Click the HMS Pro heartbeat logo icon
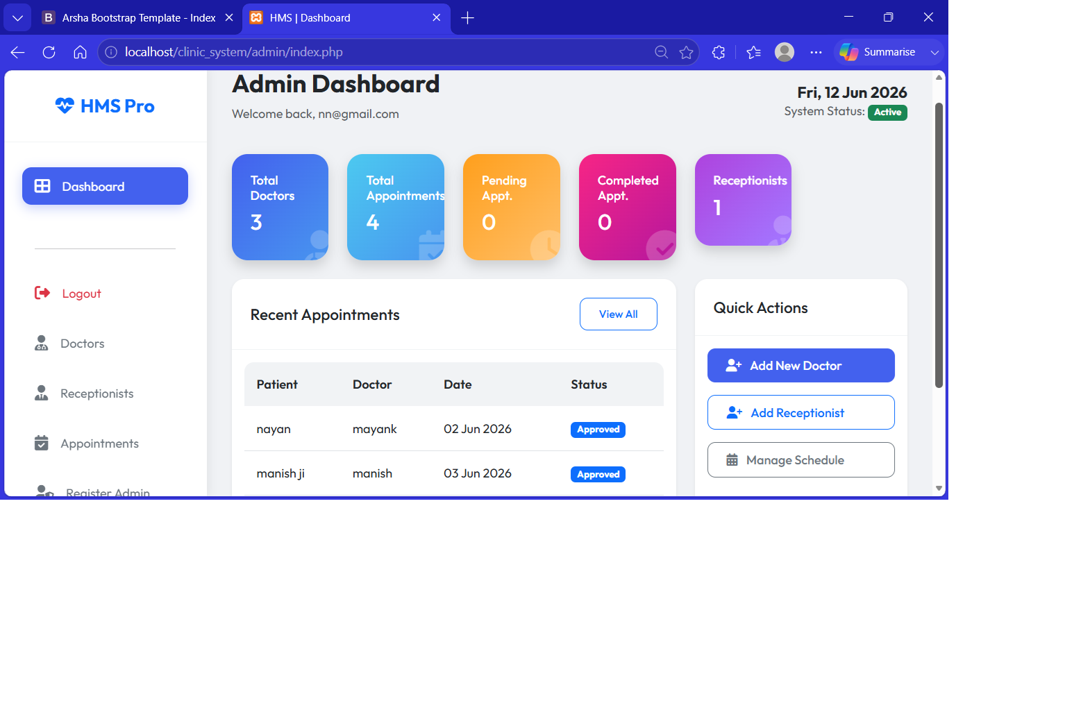Image resolution: width=1065 pixels, height=710 pixels. 65,105
